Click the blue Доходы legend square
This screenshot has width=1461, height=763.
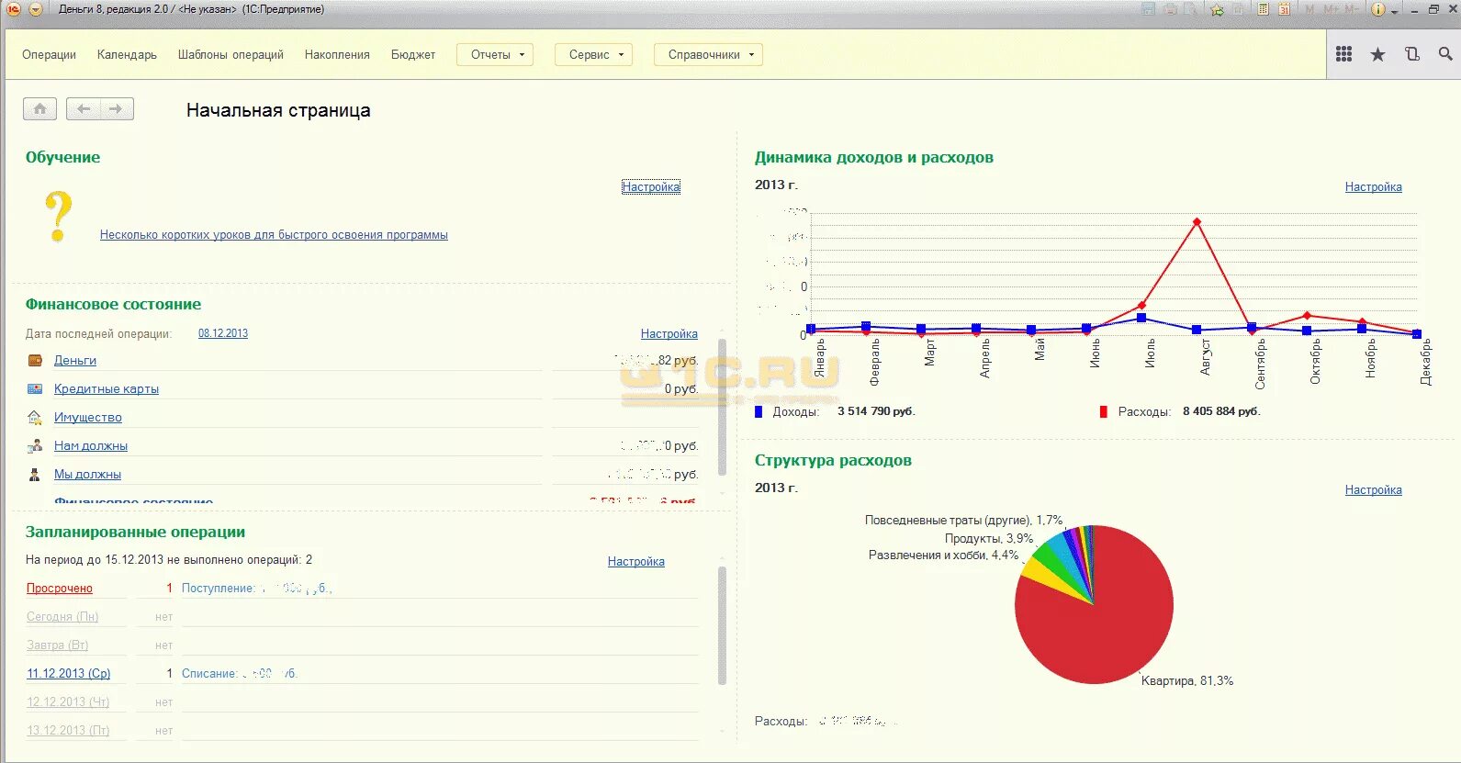pyautogui.click(x=759, y=411)
